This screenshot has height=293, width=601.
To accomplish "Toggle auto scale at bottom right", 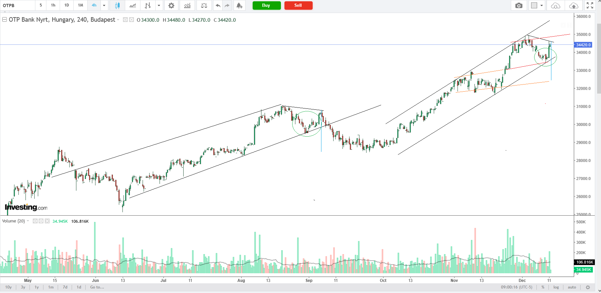I will coord(572,287).
